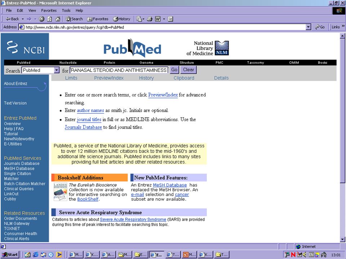Viewport: 346px width, 259px height.
Task: Click the Go button next to the address bar
Action: pos(320,27)
